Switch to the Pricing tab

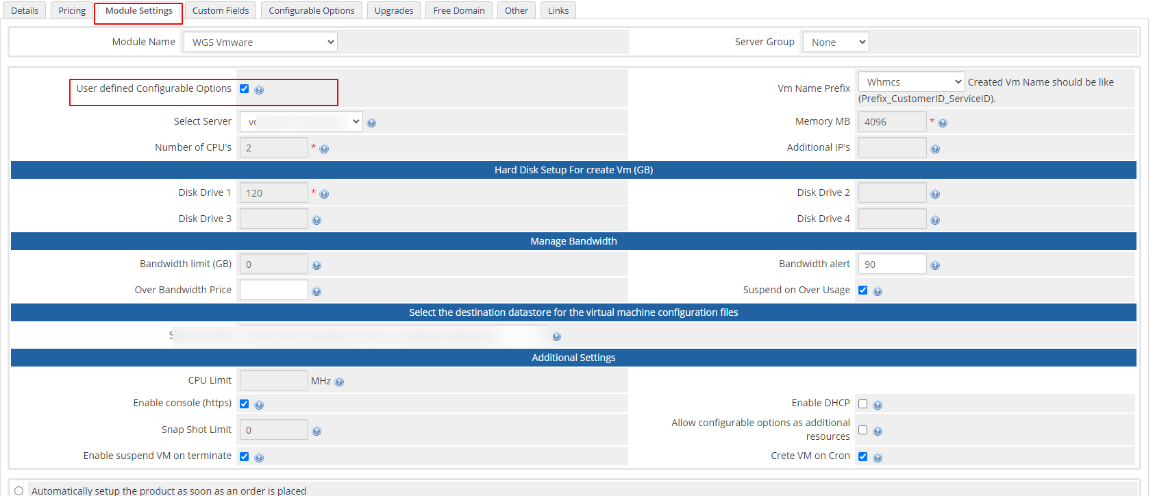72,11
